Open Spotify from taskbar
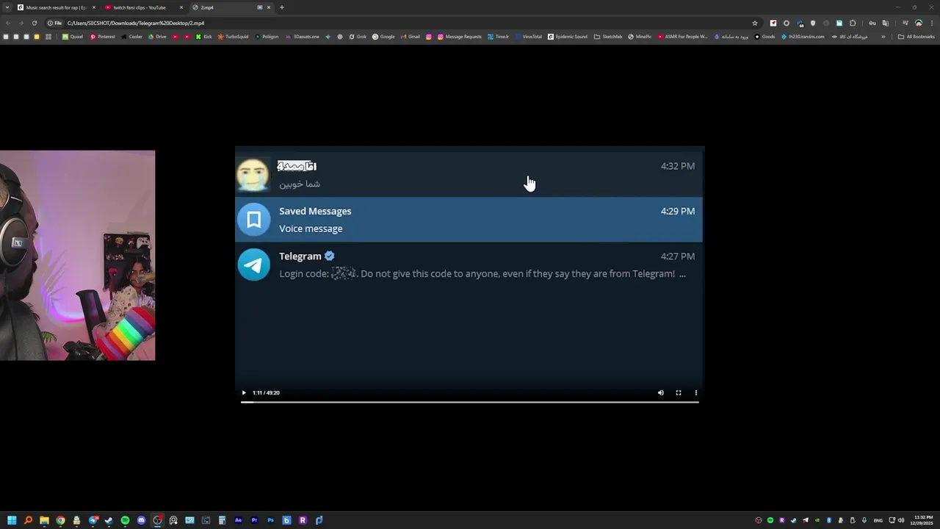Viewport: 940px width, 529px height. point(125,520)
